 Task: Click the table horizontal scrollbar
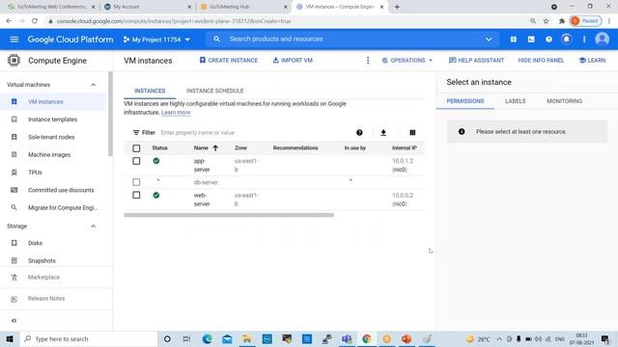click(229, 215)
